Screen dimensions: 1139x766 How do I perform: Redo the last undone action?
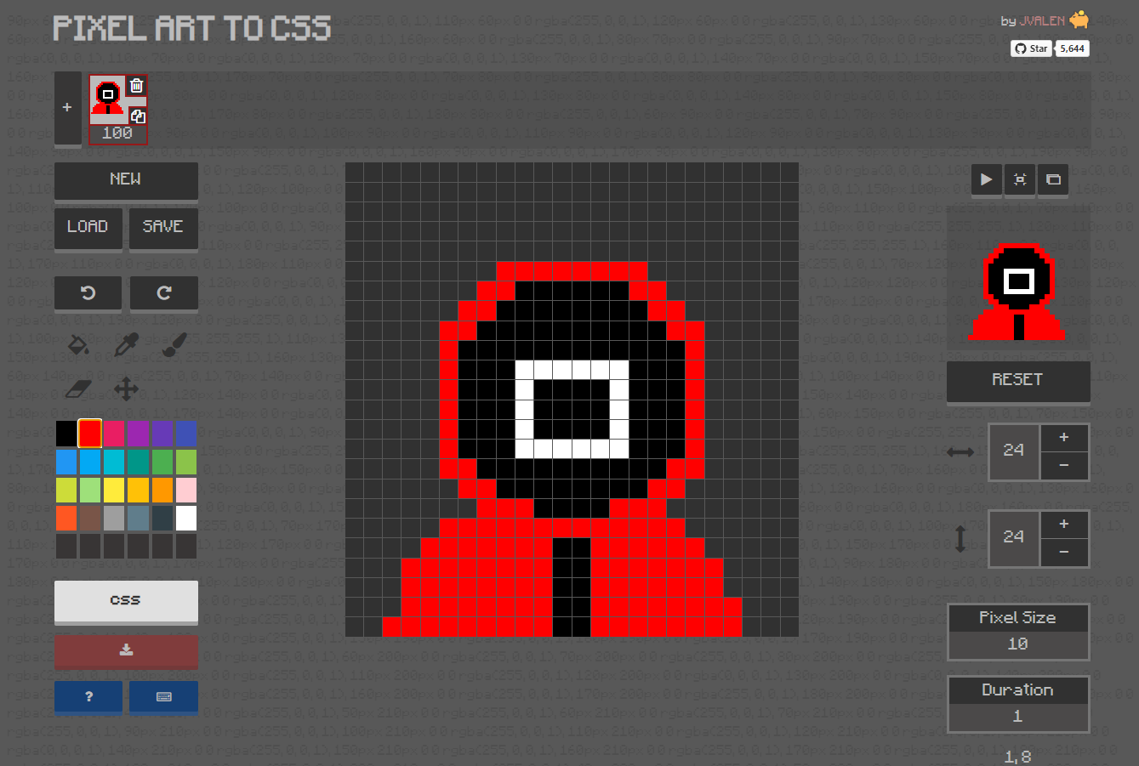[x=164, y=293]
